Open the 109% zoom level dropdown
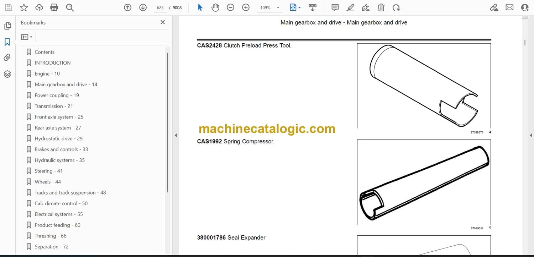The image size is (534, 257). (x=278, y=8)
